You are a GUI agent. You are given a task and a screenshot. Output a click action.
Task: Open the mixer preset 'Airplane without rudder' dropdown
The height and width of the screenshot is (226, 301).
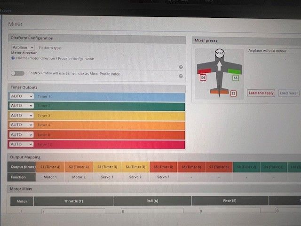click(273, 51)
